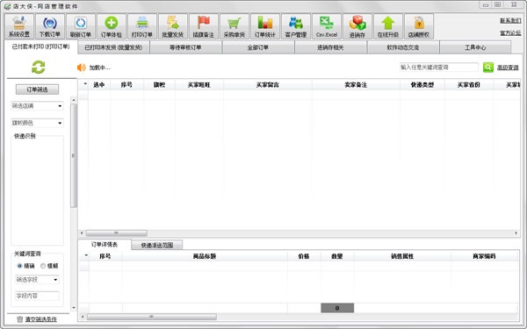The height and width of the screenshot is (329, 527).
Task: Switch to 已付款未打印 (打印订单) tab
Action: point(41,46)
